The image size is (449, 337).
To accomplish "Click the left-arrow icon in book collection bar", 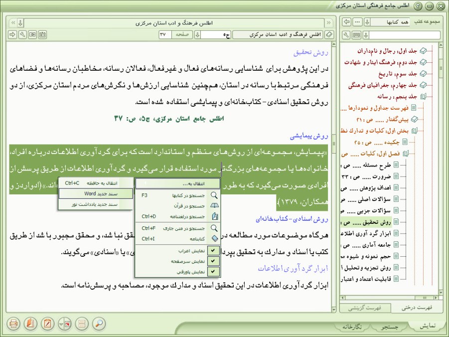I will tap(347, 22).
